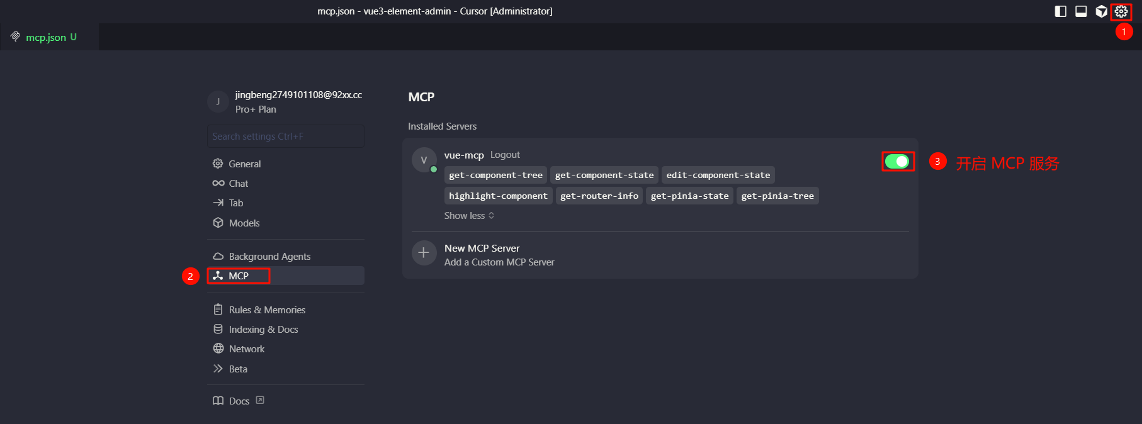Log out of vue-mcp server
Viewport: 1142px width, 424px height.
505,155
